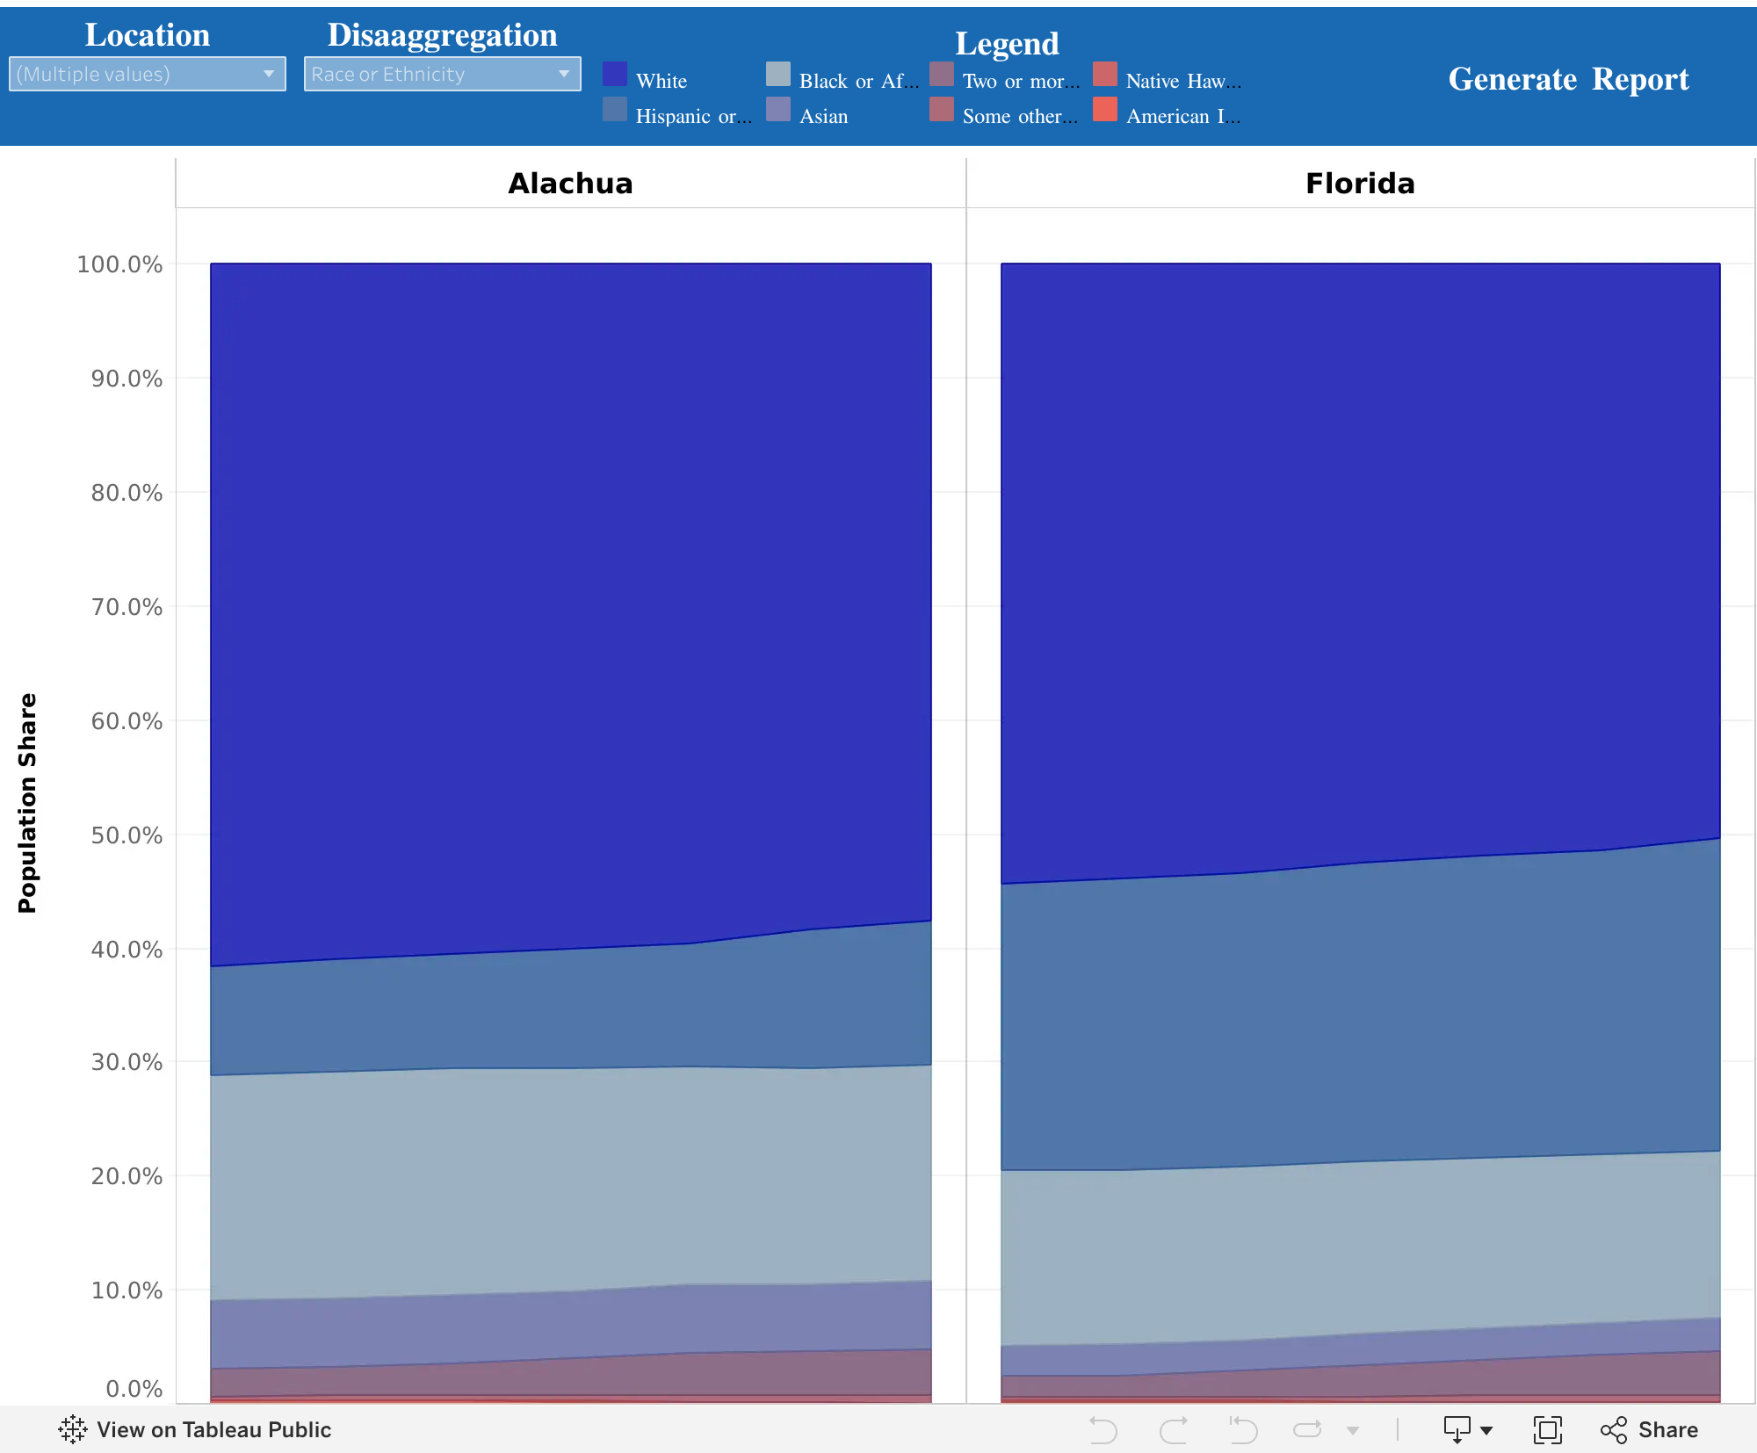Viewport: 1757px width, 1453px height.
Task: Select the White legend color swatch
Action: coord(615,74)
